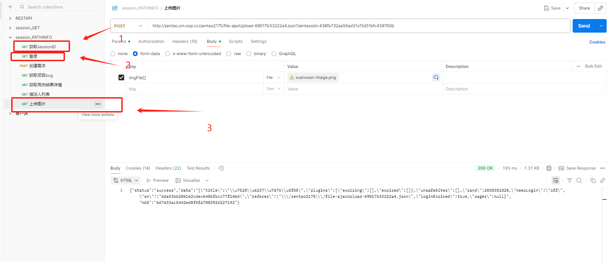Click the HTTP request icon beside session_PATHINFO
This screenshot has height=262, width=608.
tap(115, 8)
